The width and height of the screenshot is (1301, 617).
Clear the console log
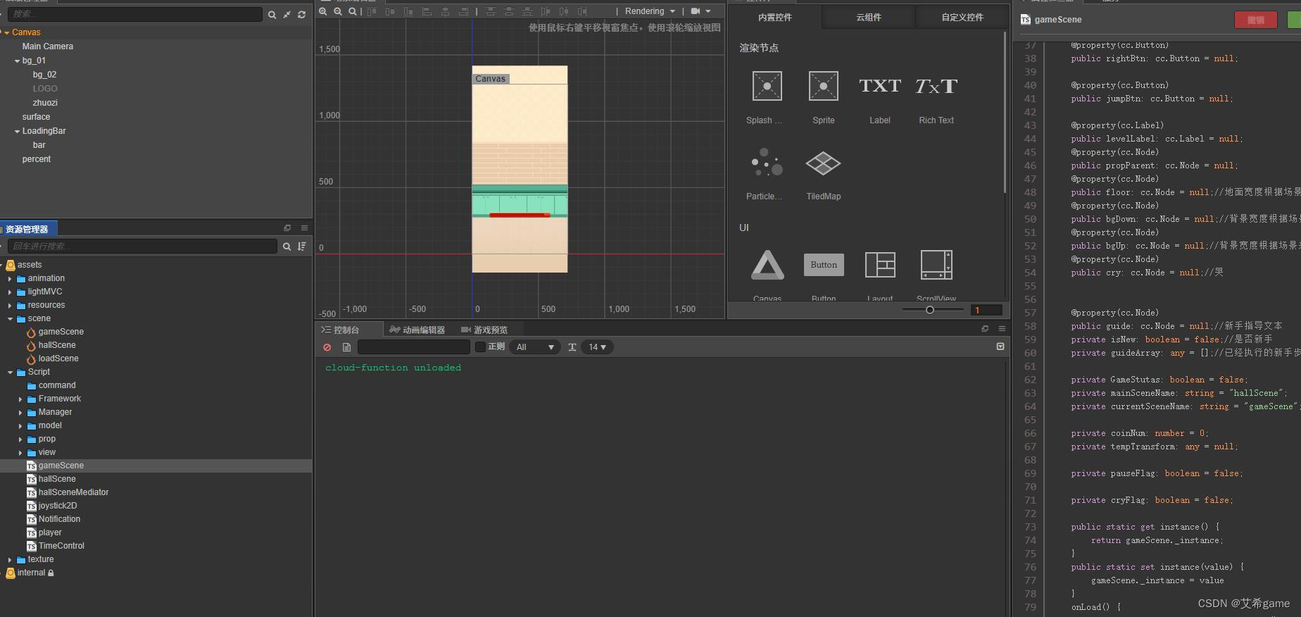click(x=327, y=347)
